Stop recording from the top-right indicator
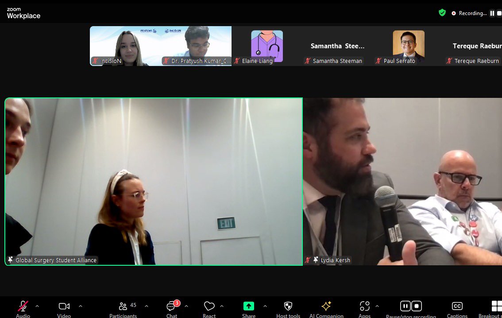The width and height of the screenshot is (502, 318). [x=499, y=13]
